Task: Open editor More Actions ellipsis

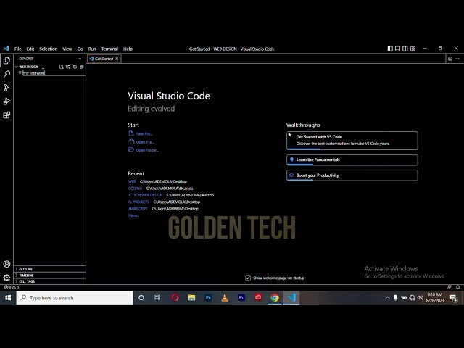Action: pyautogui.click(x=457, y=59)
